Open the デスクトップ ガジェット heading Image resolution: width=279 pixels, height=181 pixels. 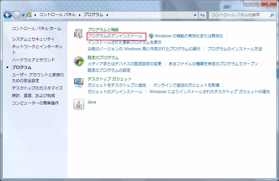[x=110, y=79]
